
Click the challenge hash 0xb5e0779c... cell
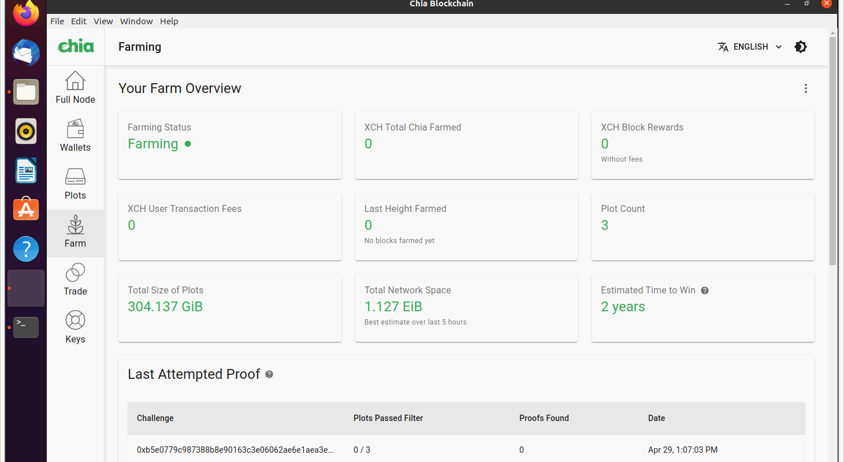tap(235, 450)
